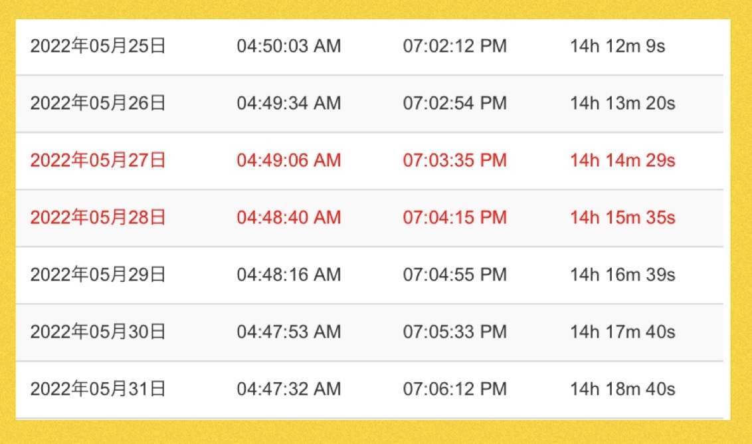Click sunset time 07:02:12 PM
Image resolution: width=752 pixels, height=444 pixels.
click(454, 46)
